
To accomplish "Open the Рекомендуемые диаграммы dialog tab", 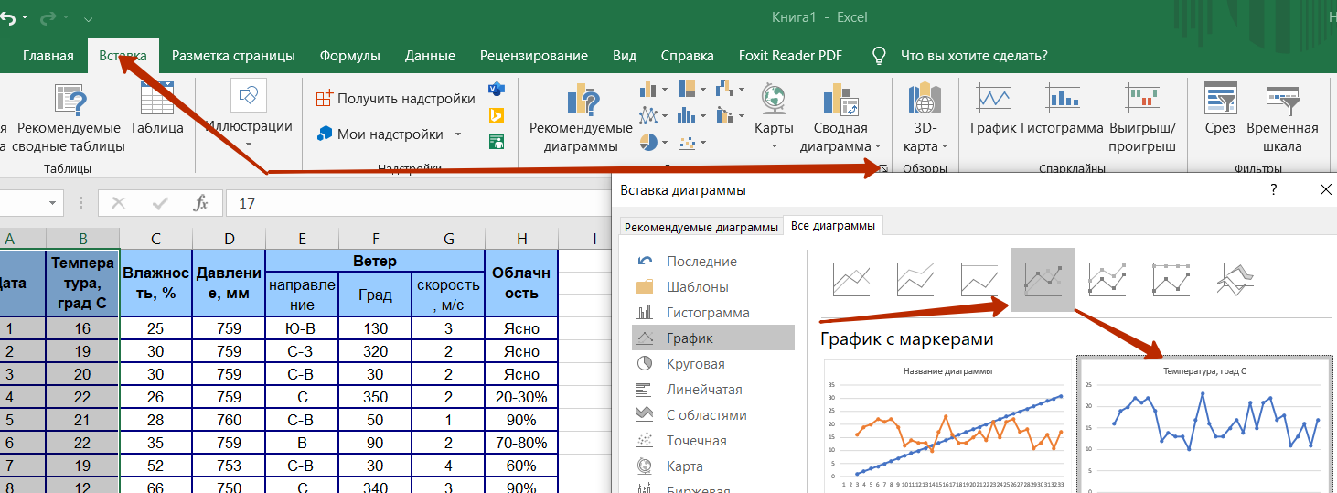I will point(701,227).
